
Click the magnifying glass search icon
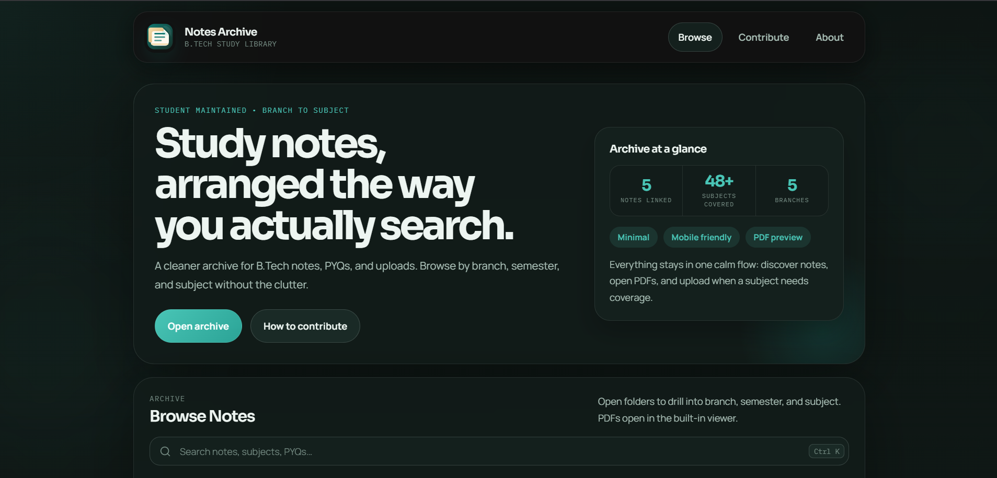166,451
